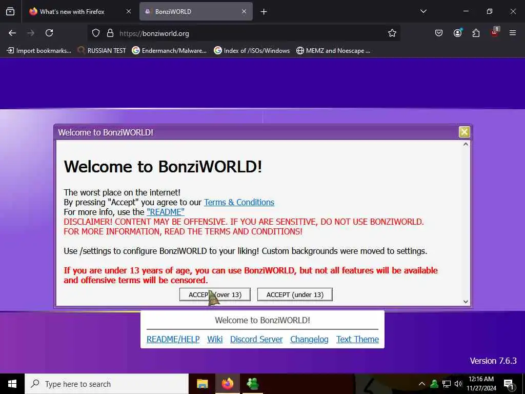The width and height of the screenshot is (525, 394).
Task: Open Import bookmarks bookmark item
Action: [39, 51]
